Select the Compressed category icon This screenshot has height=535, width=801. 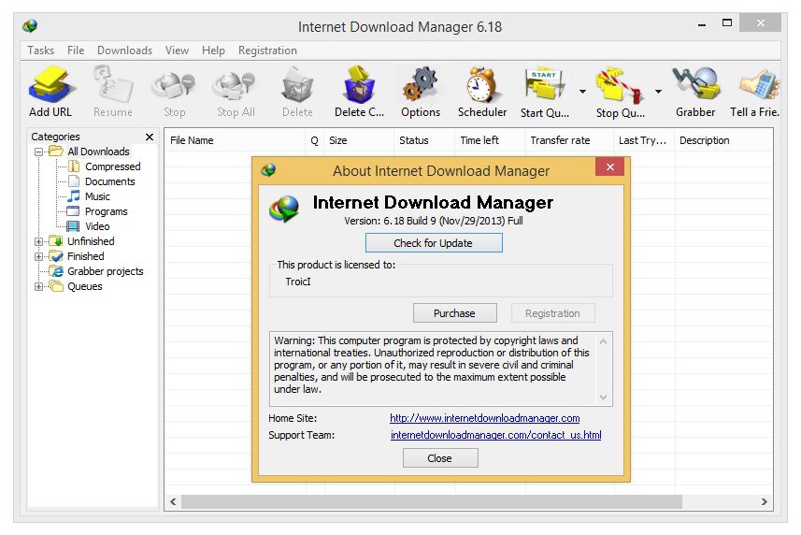(74, 166)
